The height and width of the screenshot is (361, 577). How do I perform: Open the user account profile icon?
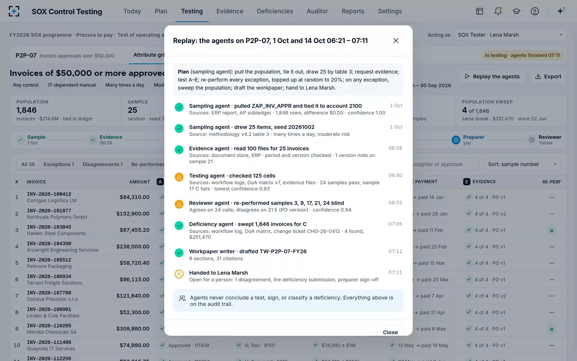(535, 11)
